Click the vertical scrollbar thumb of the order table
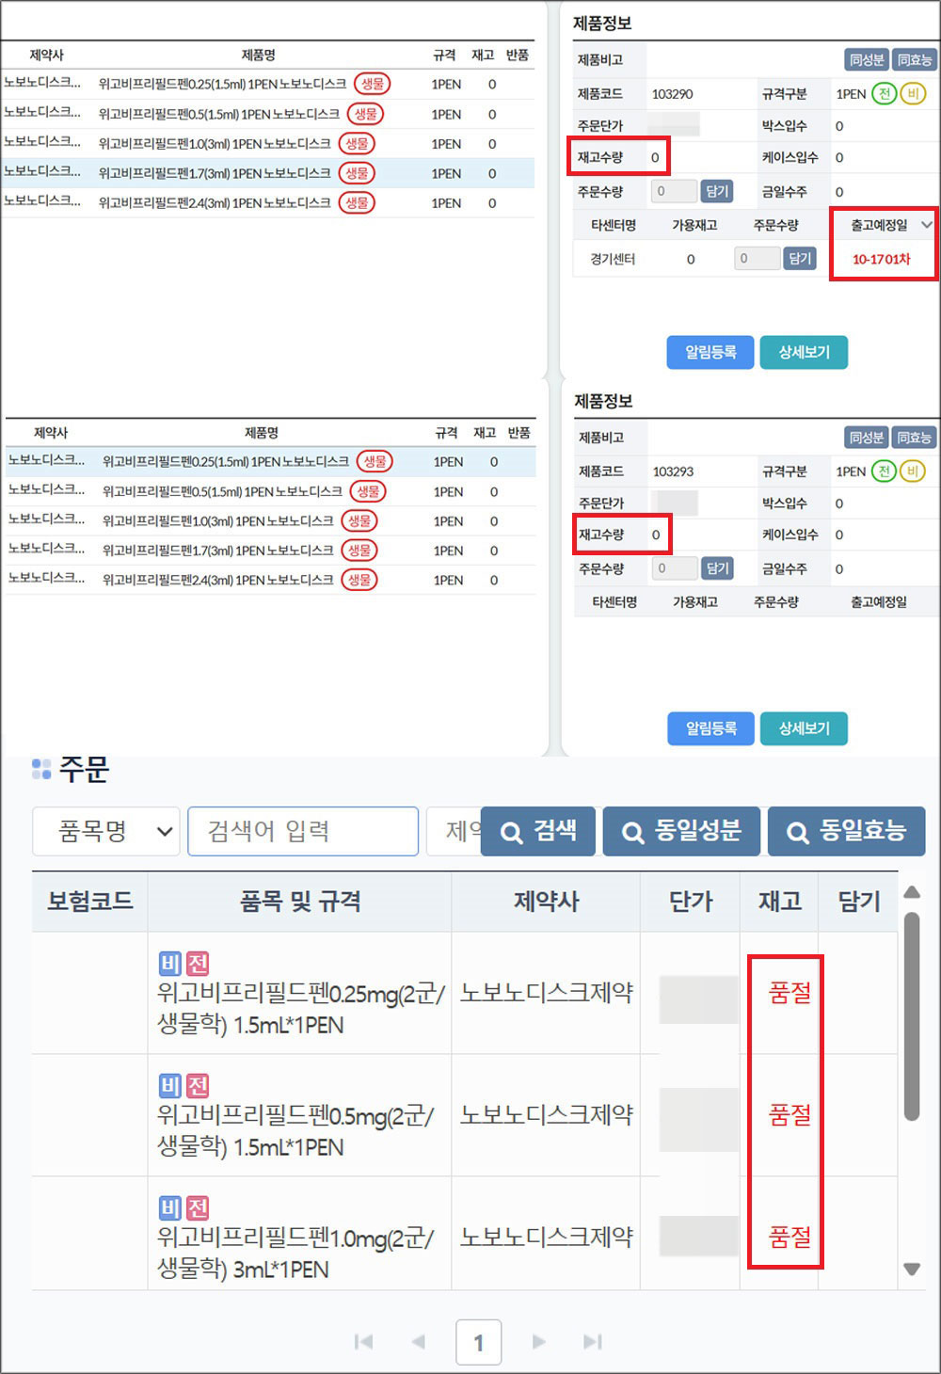Viewport: 941px width, 1374px height. click(911, 1016)
